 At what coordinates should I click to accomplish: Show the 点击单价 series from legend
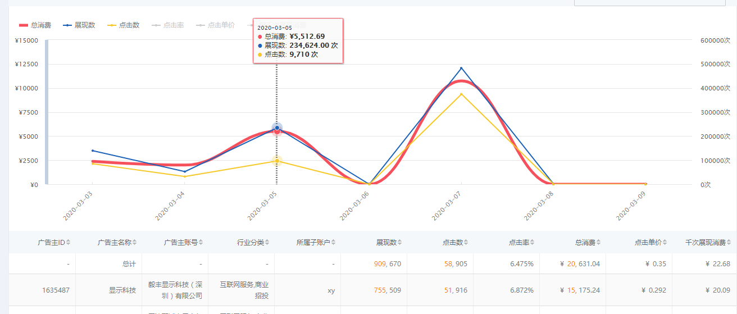(215, 25)
